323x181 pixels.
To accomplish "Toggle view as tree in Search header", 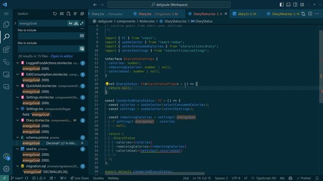I will pyautogui.click(x=75, y=14).
